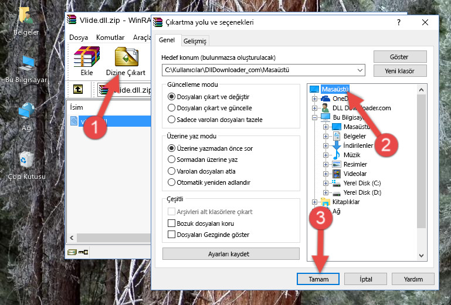This screenshot has width=451, height=305.
Task: Open the Komutlar menu in WinRAR
Action: (x=110, y=38)
